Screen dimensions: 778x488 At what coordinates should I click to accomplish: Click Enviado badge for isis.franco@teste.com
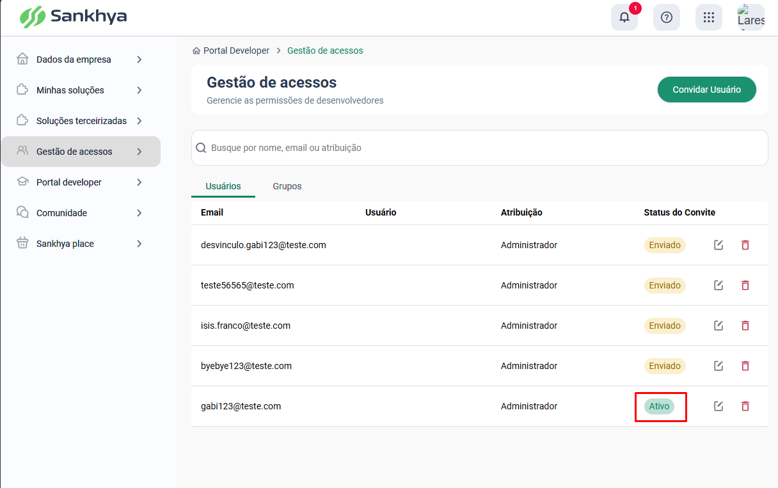pos(665,326)
